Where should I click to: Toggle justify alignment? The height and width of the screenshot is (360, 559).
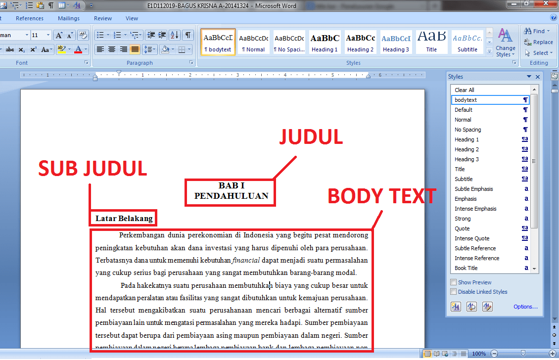[135, 49]
